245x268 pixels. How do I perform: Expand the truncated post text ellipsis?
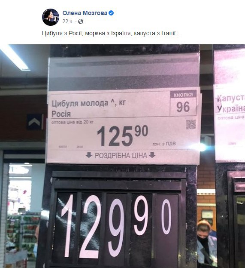(180, 33)
